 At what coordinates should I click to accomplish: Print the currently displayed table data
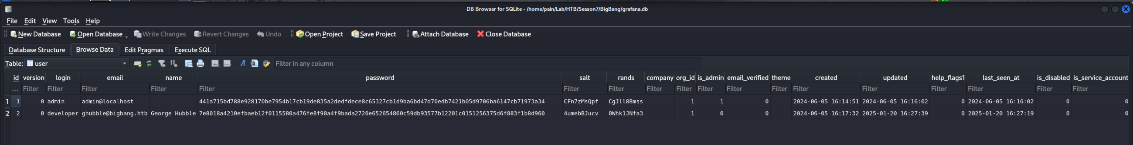click(x=201, y=63)
